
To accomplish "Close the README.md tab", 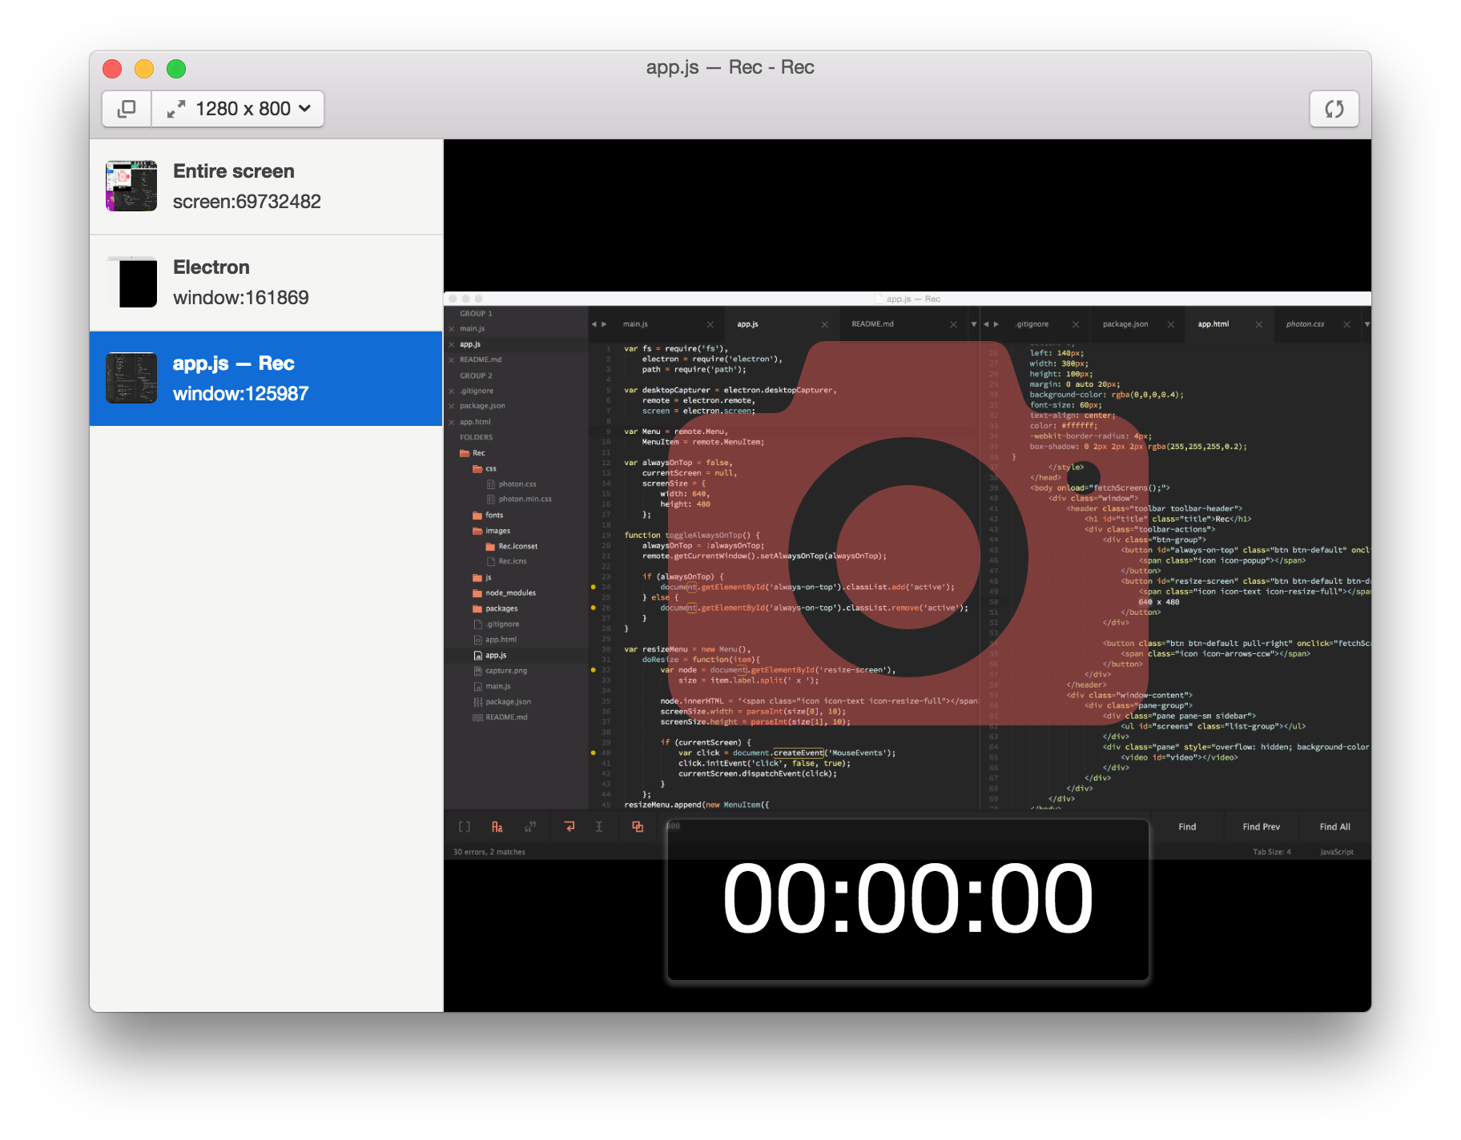I will point(953,324).
